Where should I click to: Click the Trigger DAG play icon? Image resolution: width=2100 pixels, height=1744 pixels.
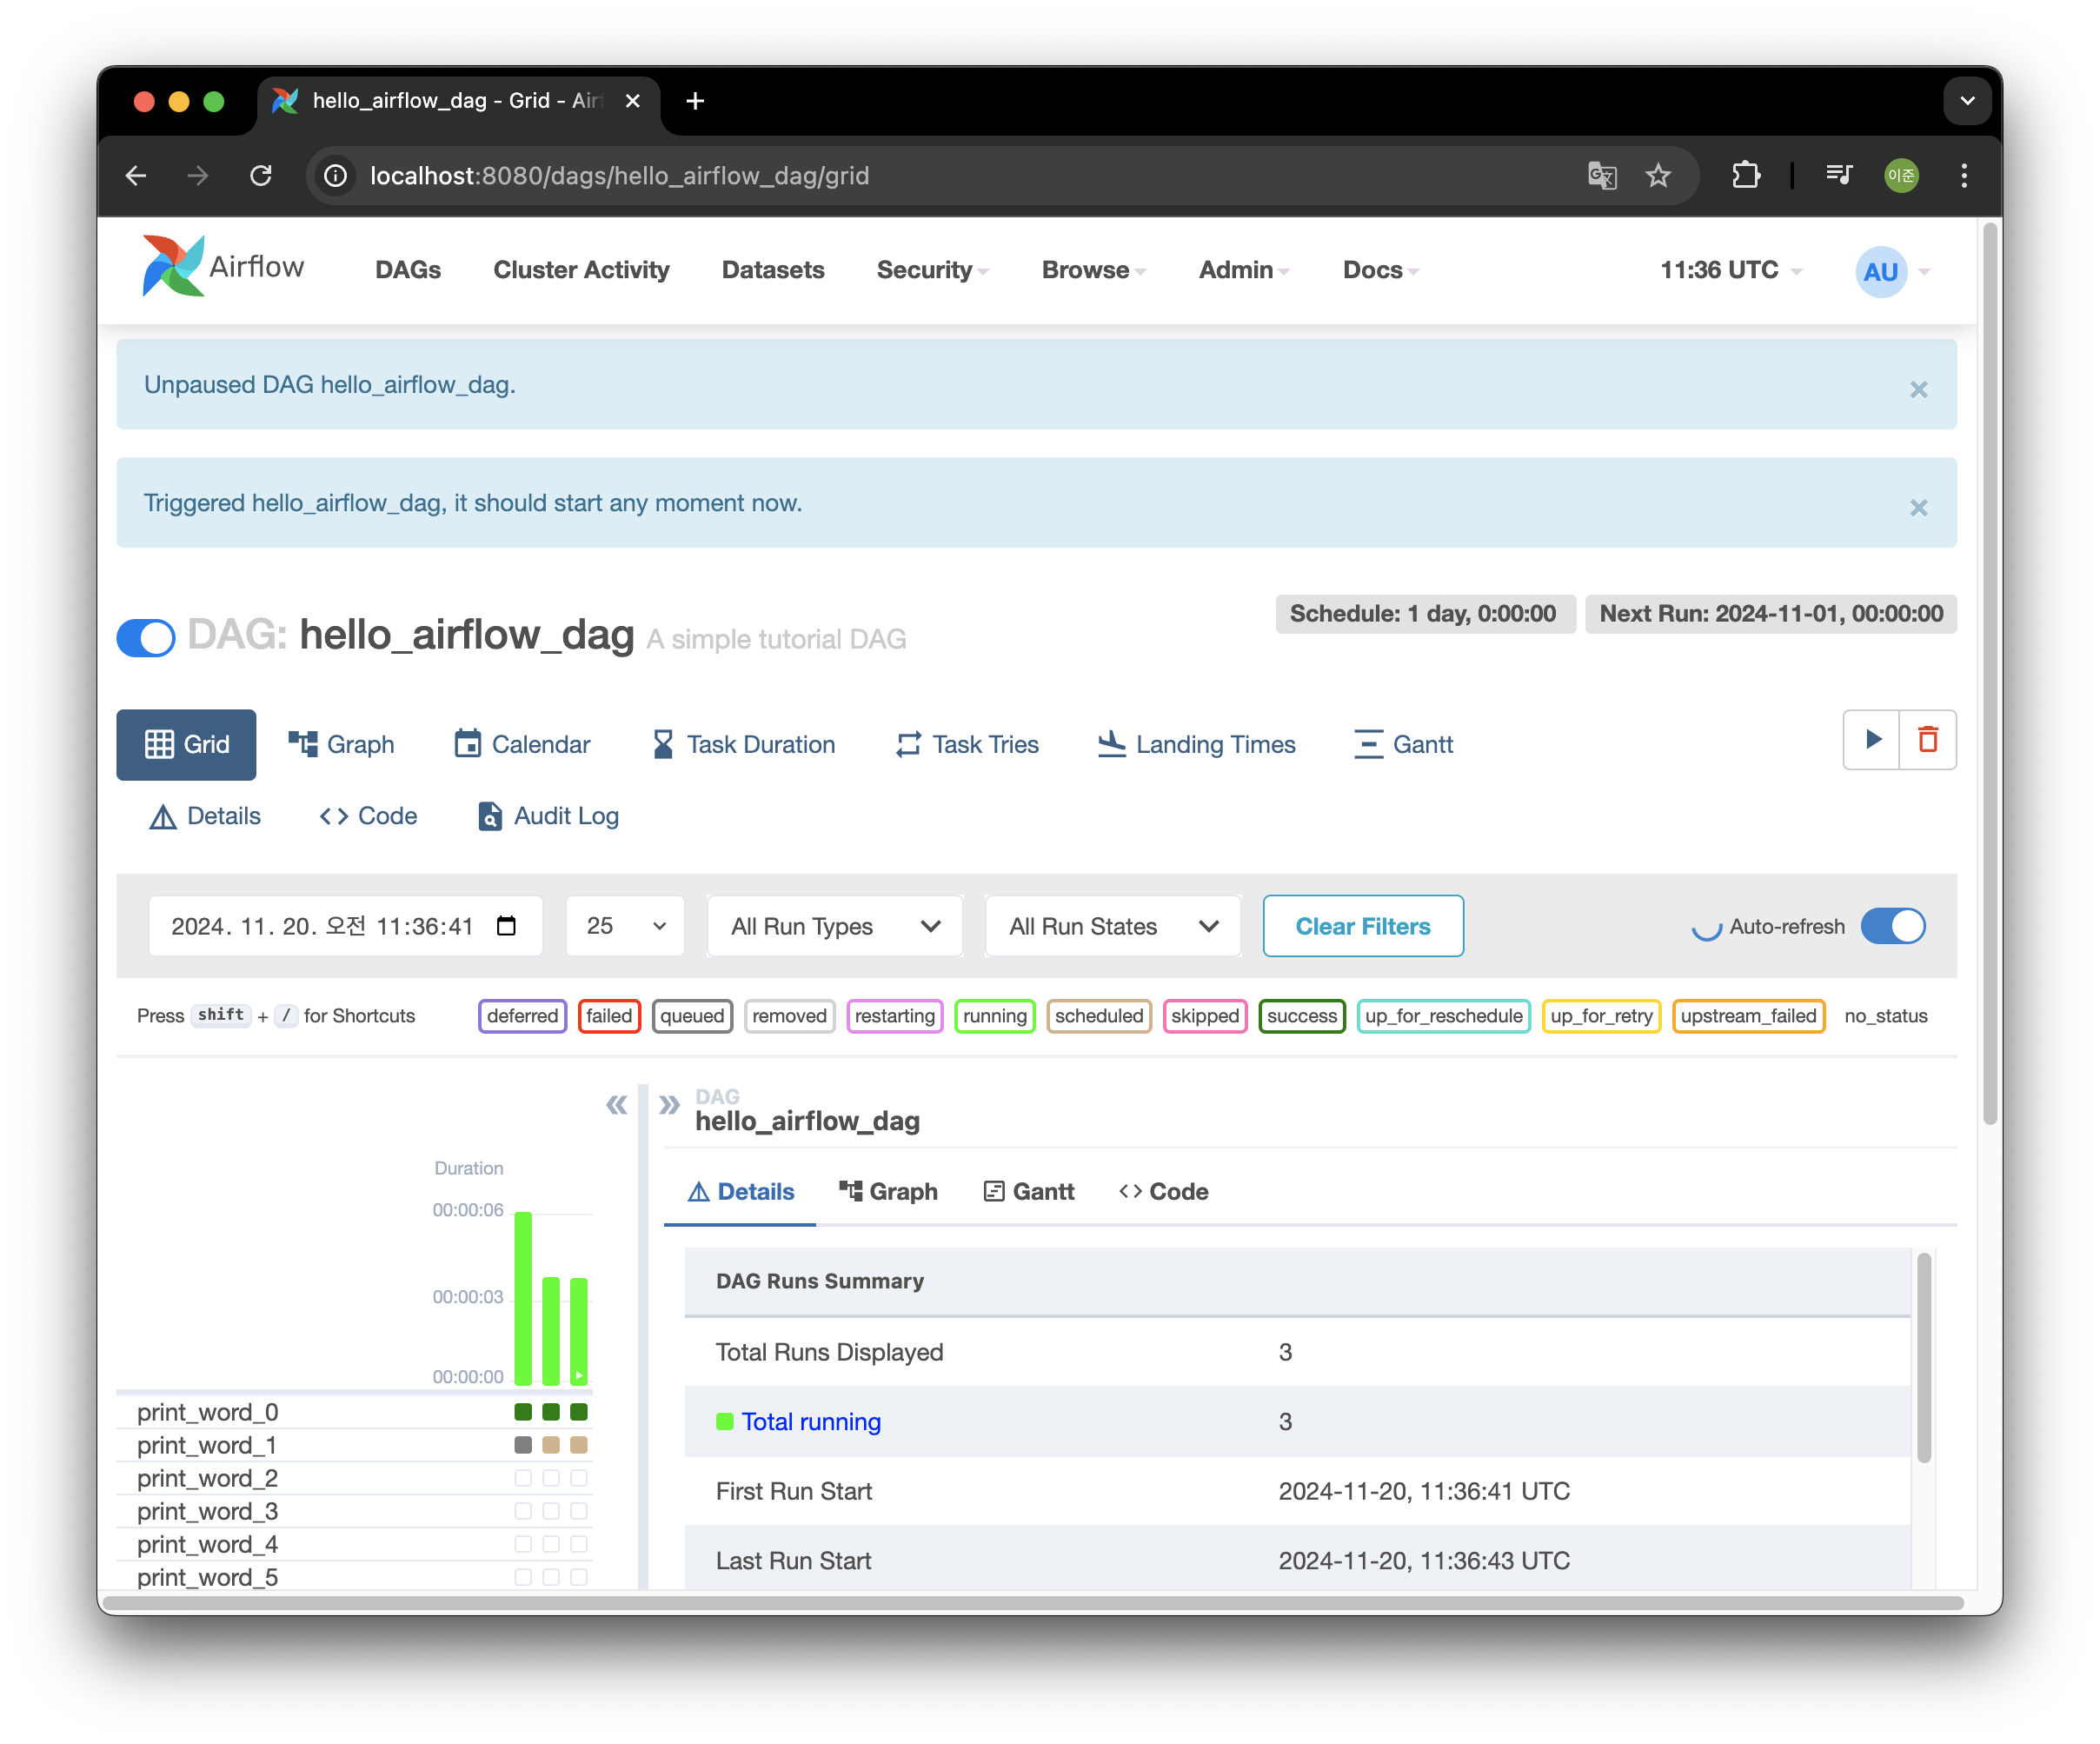1872,740
